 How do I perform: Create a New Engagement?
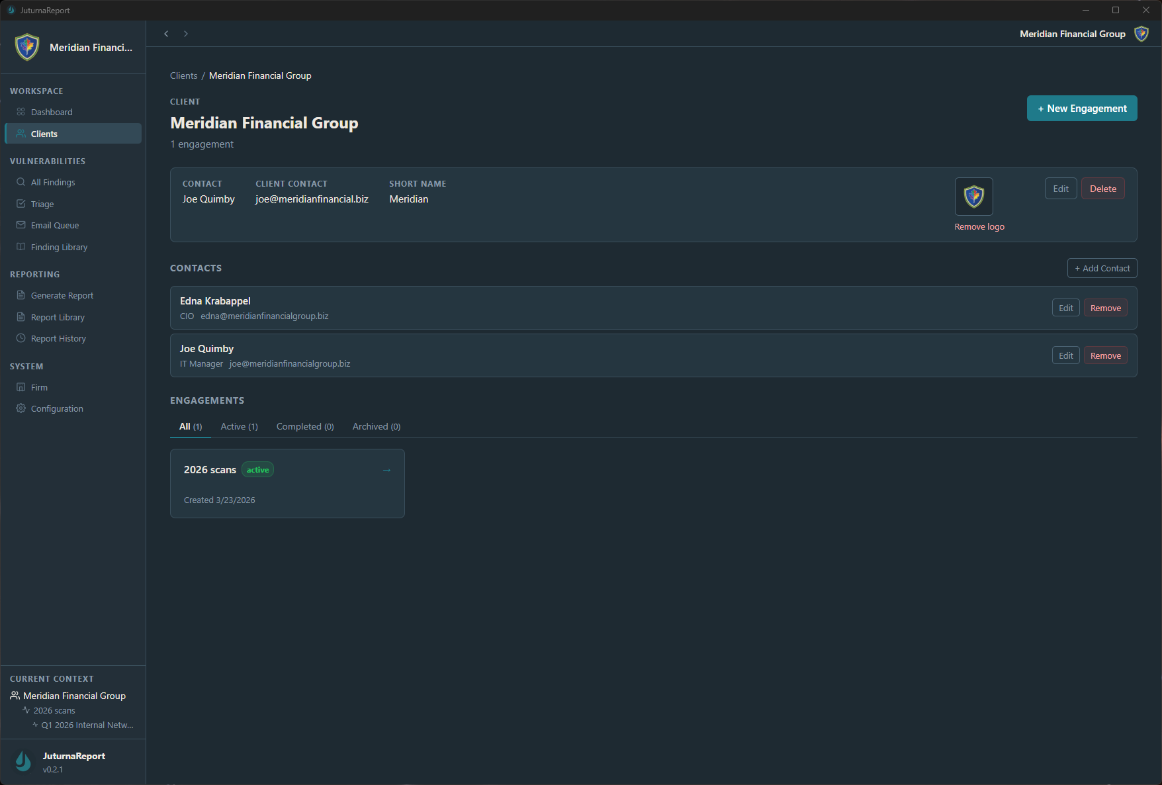pos(1081,108)
